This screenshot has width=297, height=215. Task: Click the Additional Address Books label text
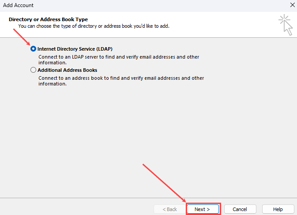point(67,70)
